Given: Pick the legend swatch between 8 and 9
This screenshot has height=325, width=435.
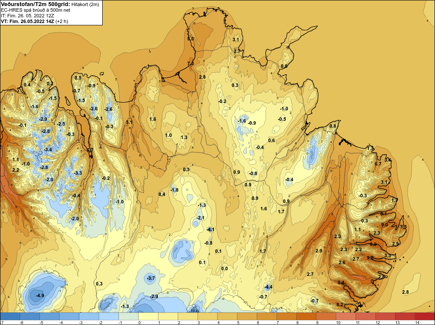Looking at the screenshot, I should point(306,316).
